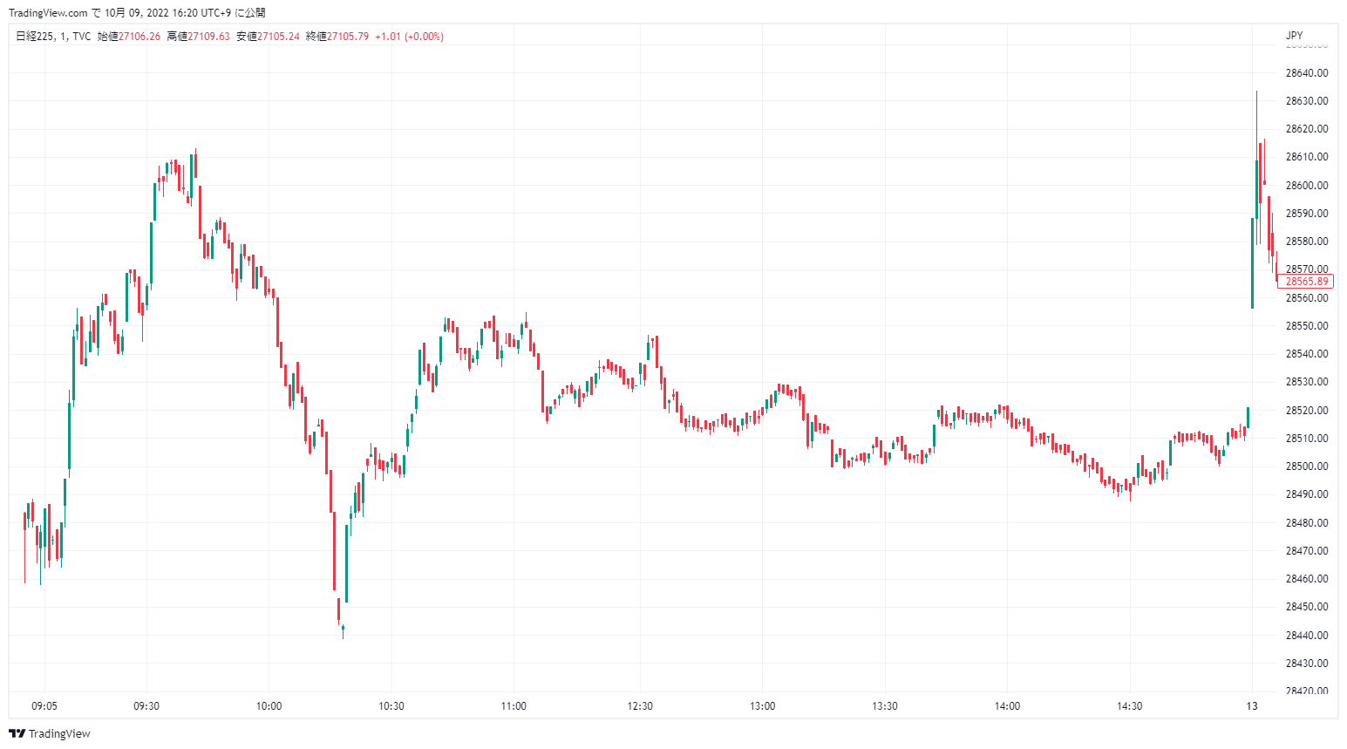Screen dimensions: 1347x749
Task: Click the TradingView logo icon at bottom
Action: (x=17, y=733)
